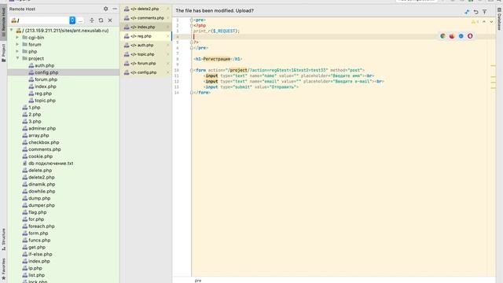Click the warnings indicator in editor
503x283 pixels.
tap(475, 22)
